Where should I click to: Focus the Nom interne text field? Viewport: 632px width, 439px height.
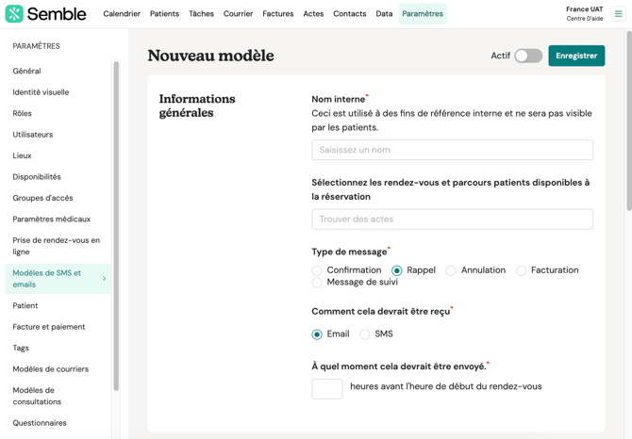pyautogui.click(x=452, y=150)
